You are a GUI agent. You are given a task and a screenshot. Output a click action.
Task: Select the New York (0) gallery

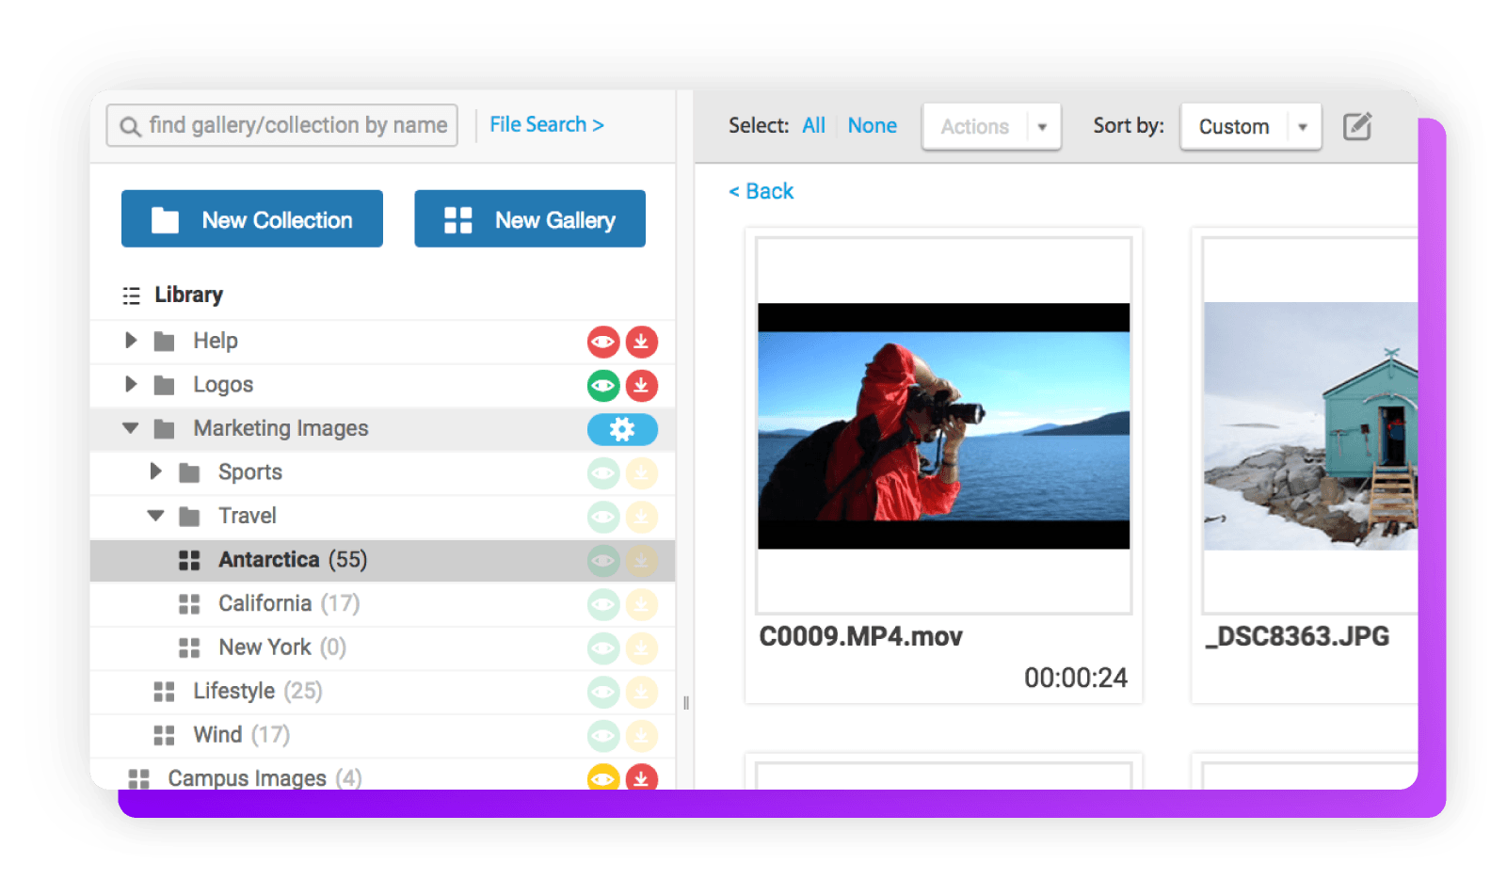382,648
